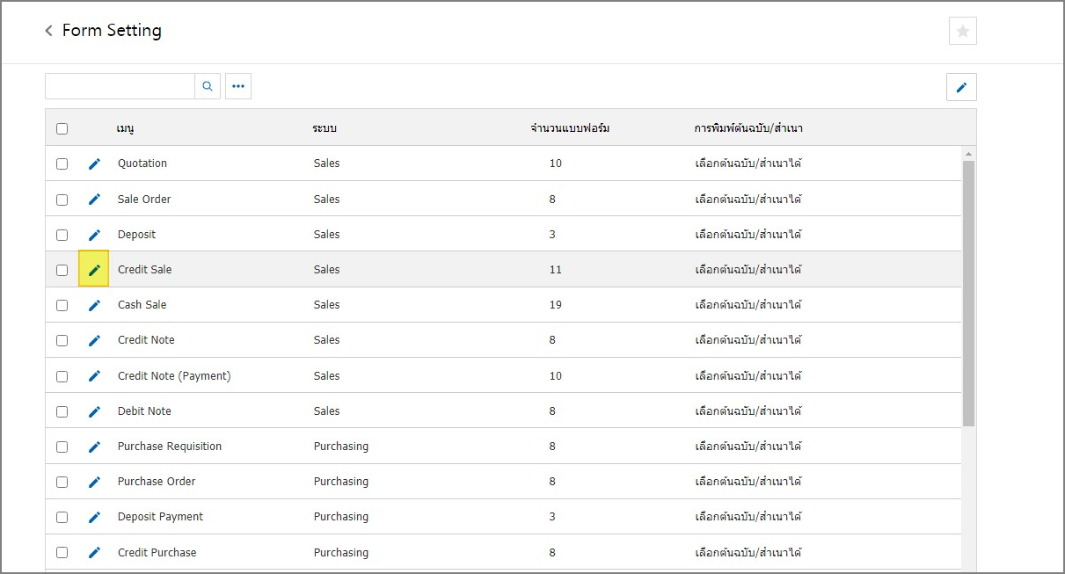
Task: Edit the Debit Note form setting
Action: point(94,411)
